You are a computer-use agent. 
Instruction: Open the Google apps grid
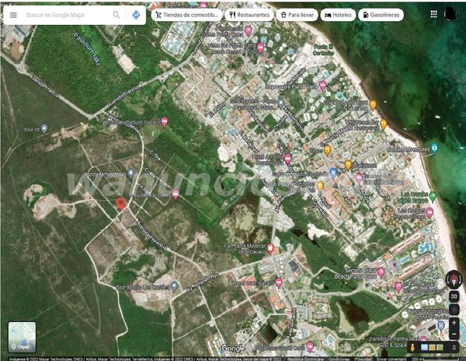pos(434,14)
